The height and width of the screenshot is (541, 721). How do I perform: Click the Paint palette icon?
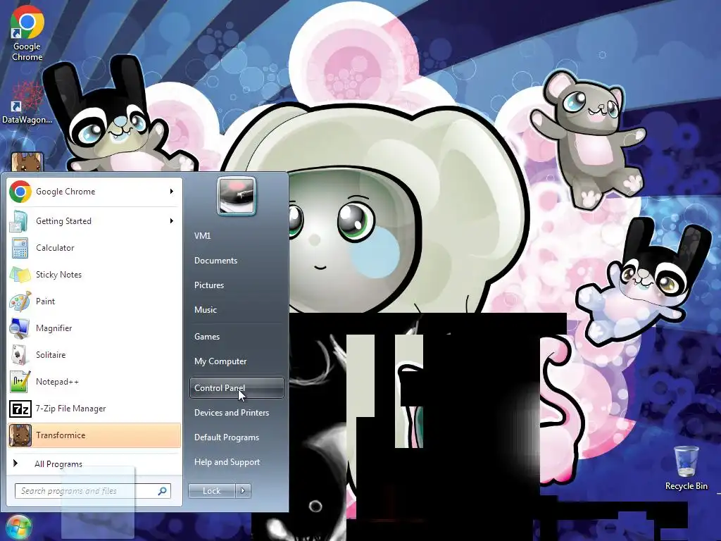[20, 301]
